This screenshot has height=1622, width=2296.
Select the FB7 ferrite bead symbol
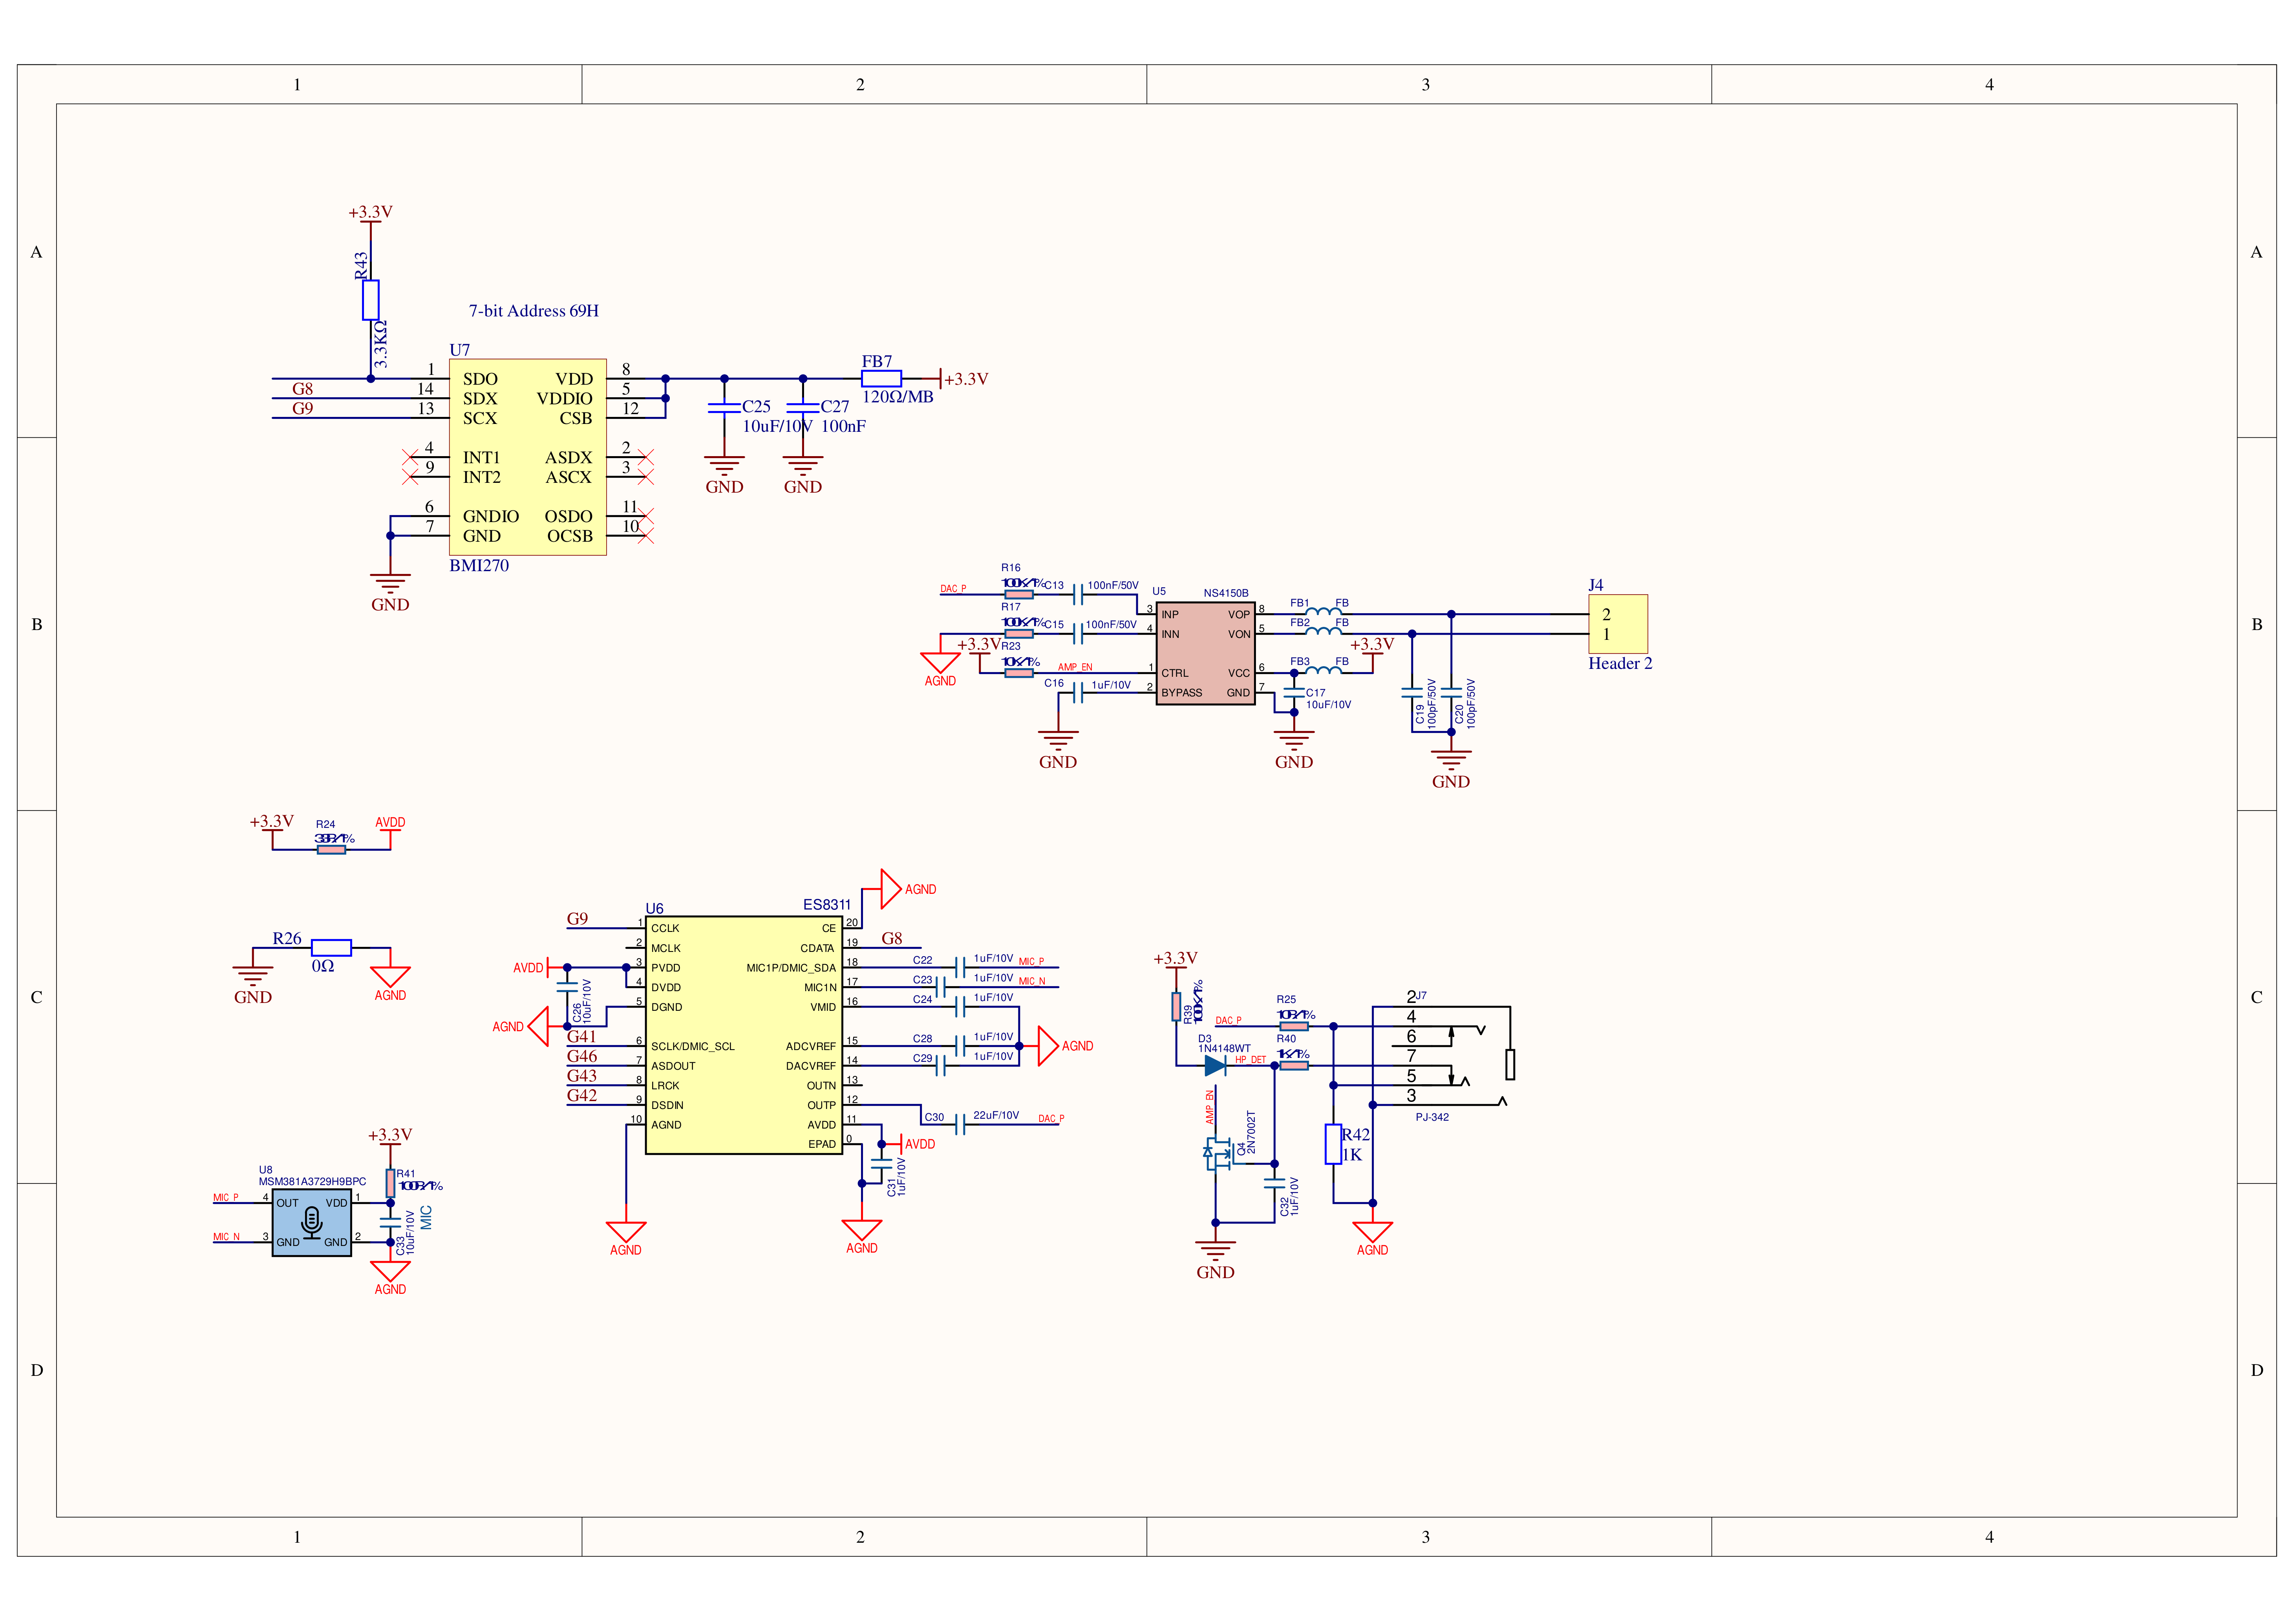(881, 379)
